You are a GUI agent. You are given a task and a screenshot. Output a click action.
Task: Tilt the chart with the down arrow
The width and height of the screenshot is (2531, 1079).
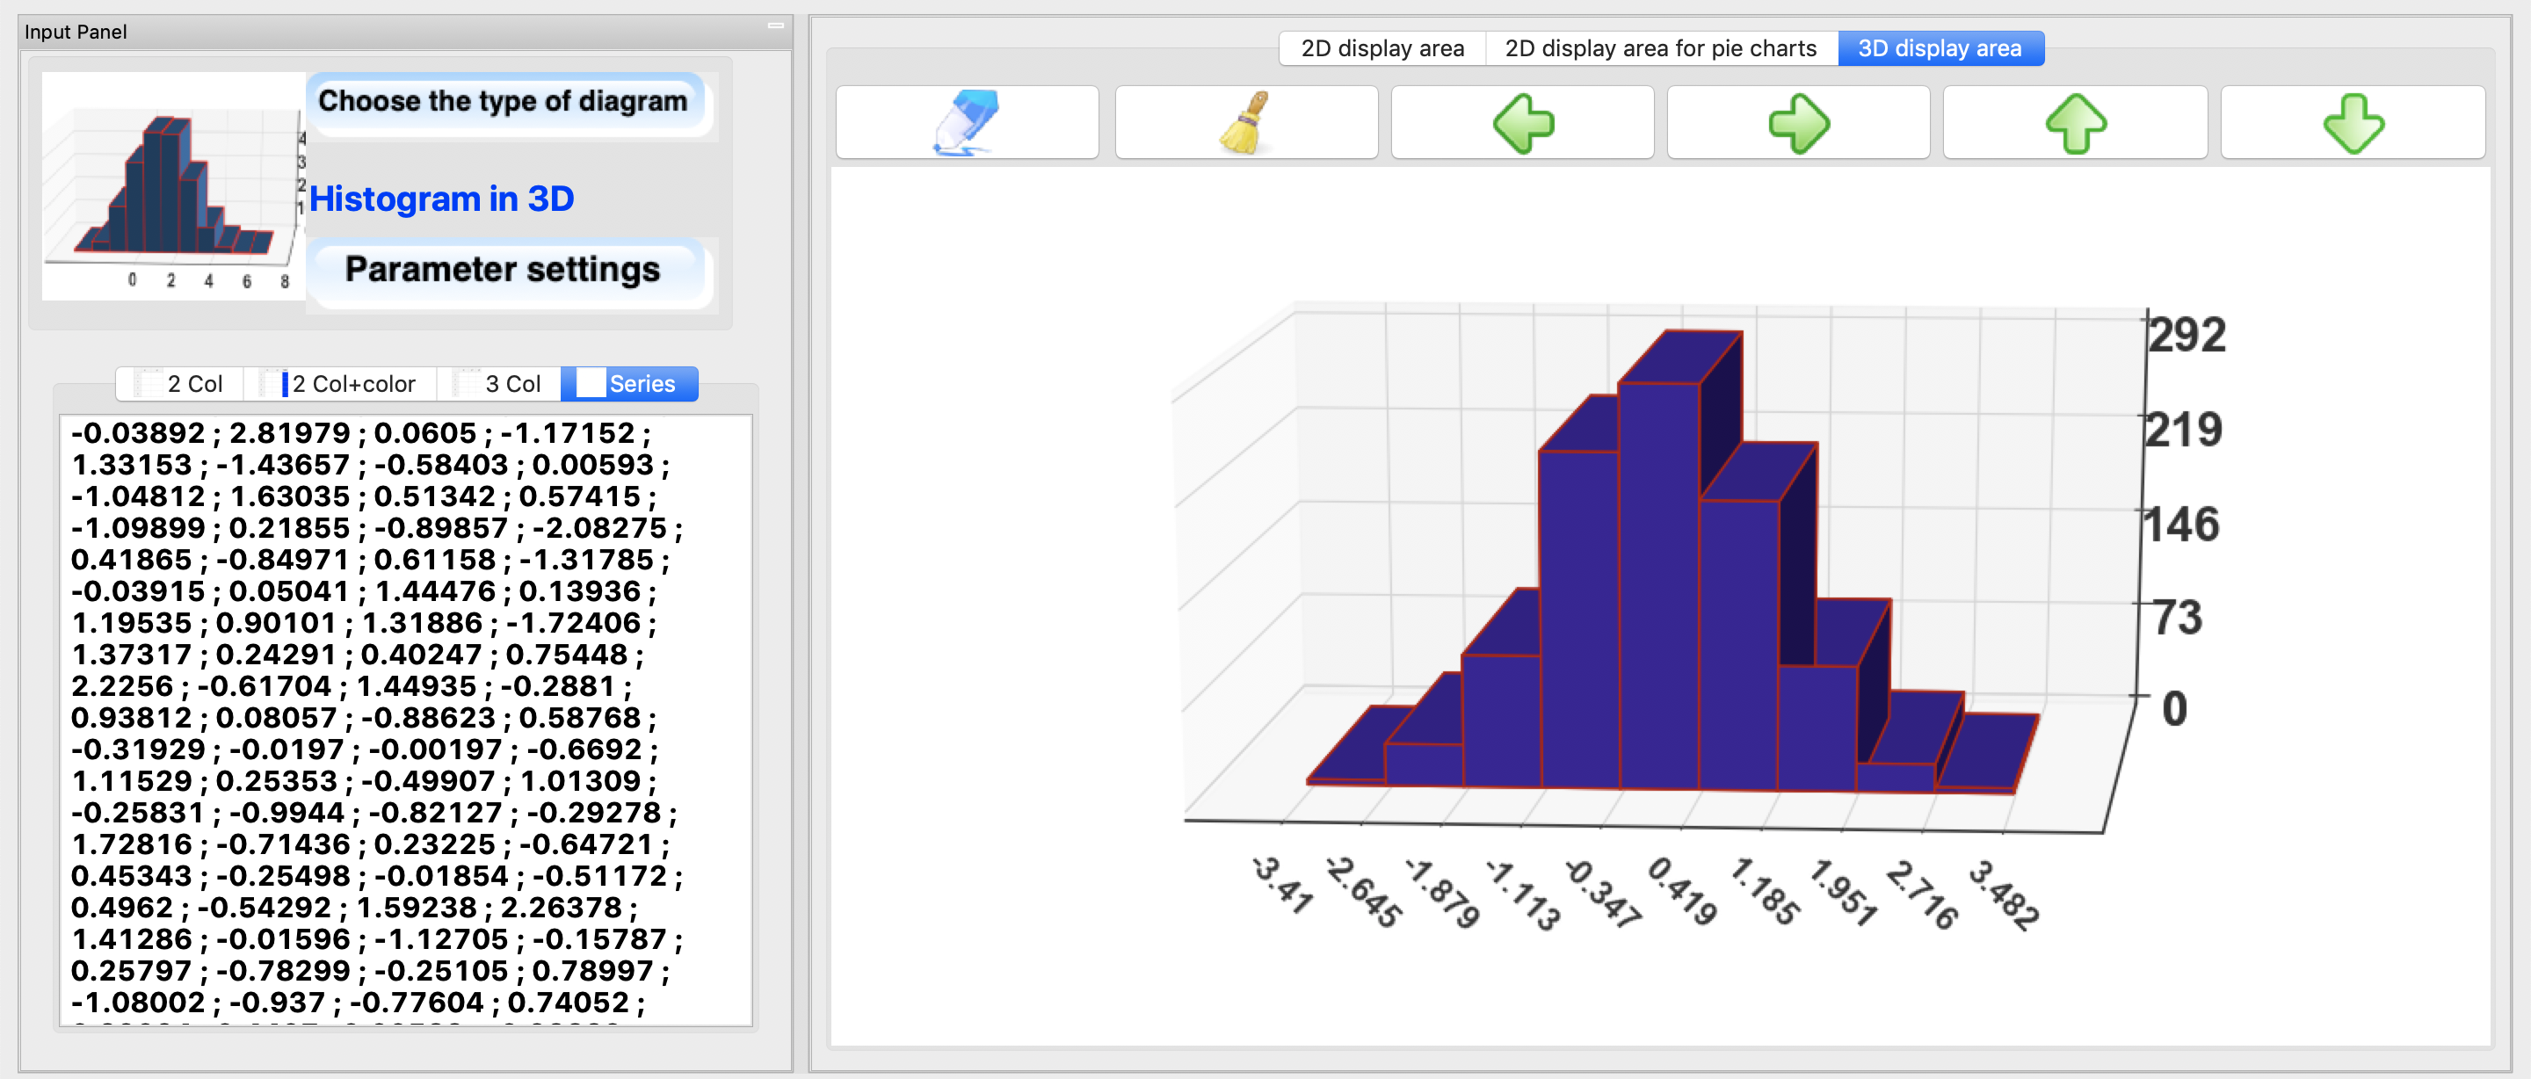click(2353, 122)
